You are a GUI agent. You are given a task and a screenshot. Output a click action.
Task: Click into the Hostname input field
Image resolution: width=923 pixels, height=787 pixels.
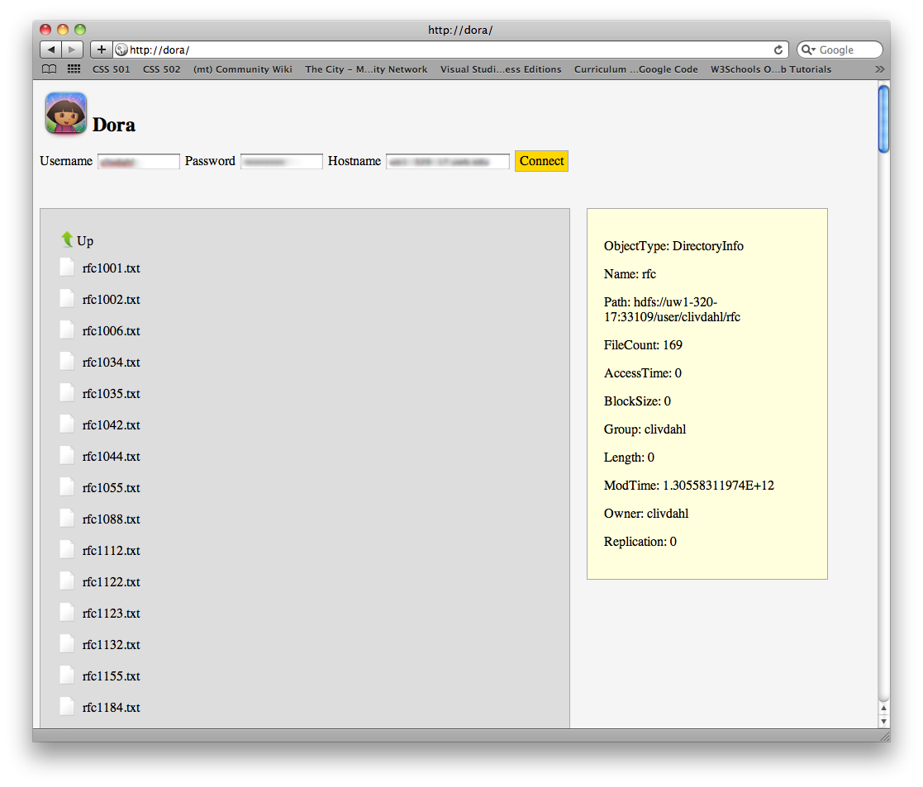click(447, 162)
